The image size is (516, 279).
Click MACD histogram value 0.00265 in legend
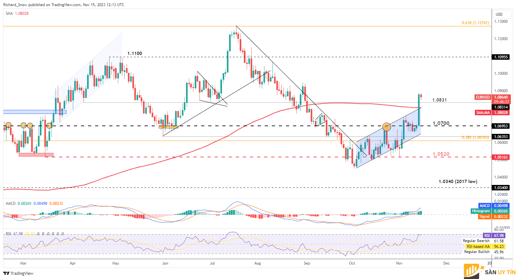point(24,204)
